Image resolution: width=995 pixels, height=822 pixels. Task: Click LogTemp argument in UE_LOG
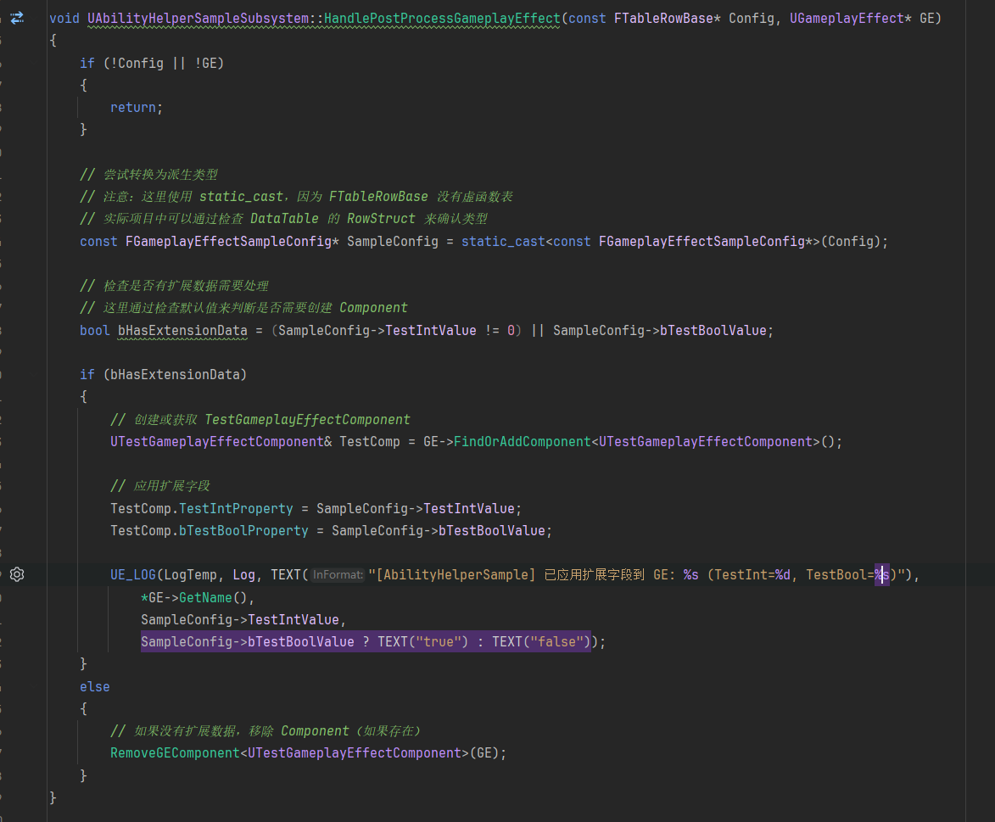(x=190, y=574)
